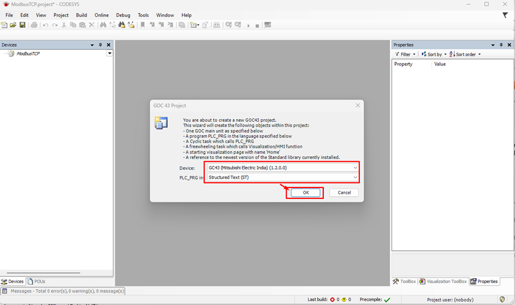Close the Properties panel
515x305 pixels.
(510, 45)
